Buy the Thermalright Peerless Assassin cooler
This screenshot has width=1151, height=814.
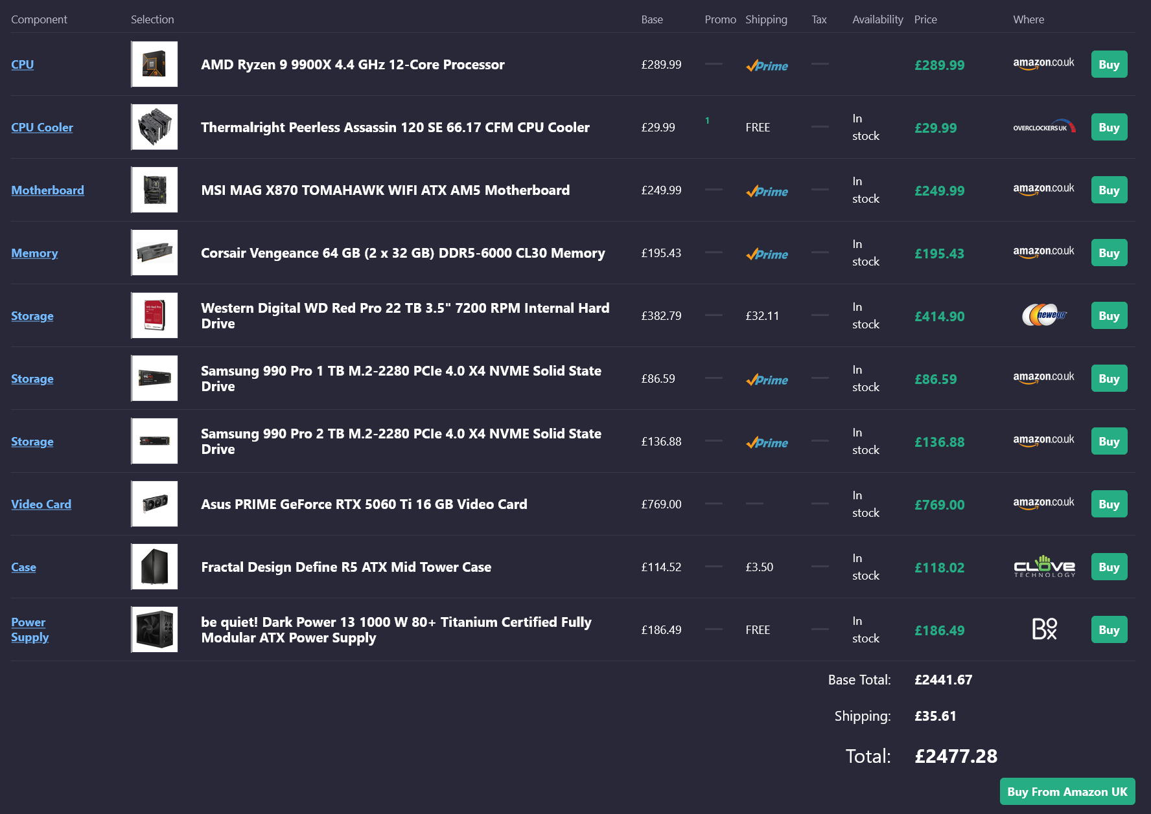[x=1109, y=128]
